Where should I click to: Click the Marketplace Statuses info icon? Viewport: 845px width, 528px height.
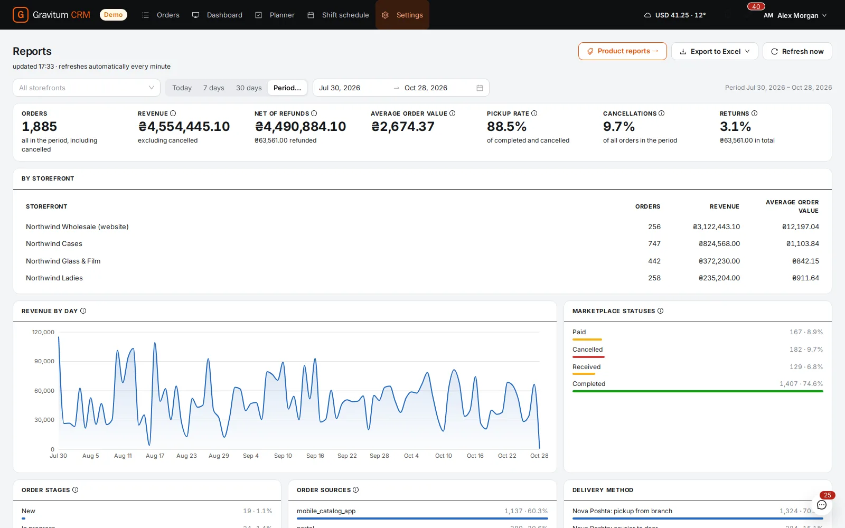tap(660, 311)
